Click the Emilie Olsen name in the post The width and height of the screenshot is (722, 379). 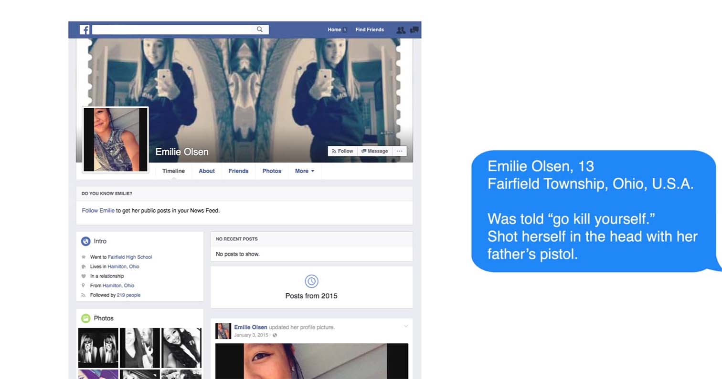point(251,328)
